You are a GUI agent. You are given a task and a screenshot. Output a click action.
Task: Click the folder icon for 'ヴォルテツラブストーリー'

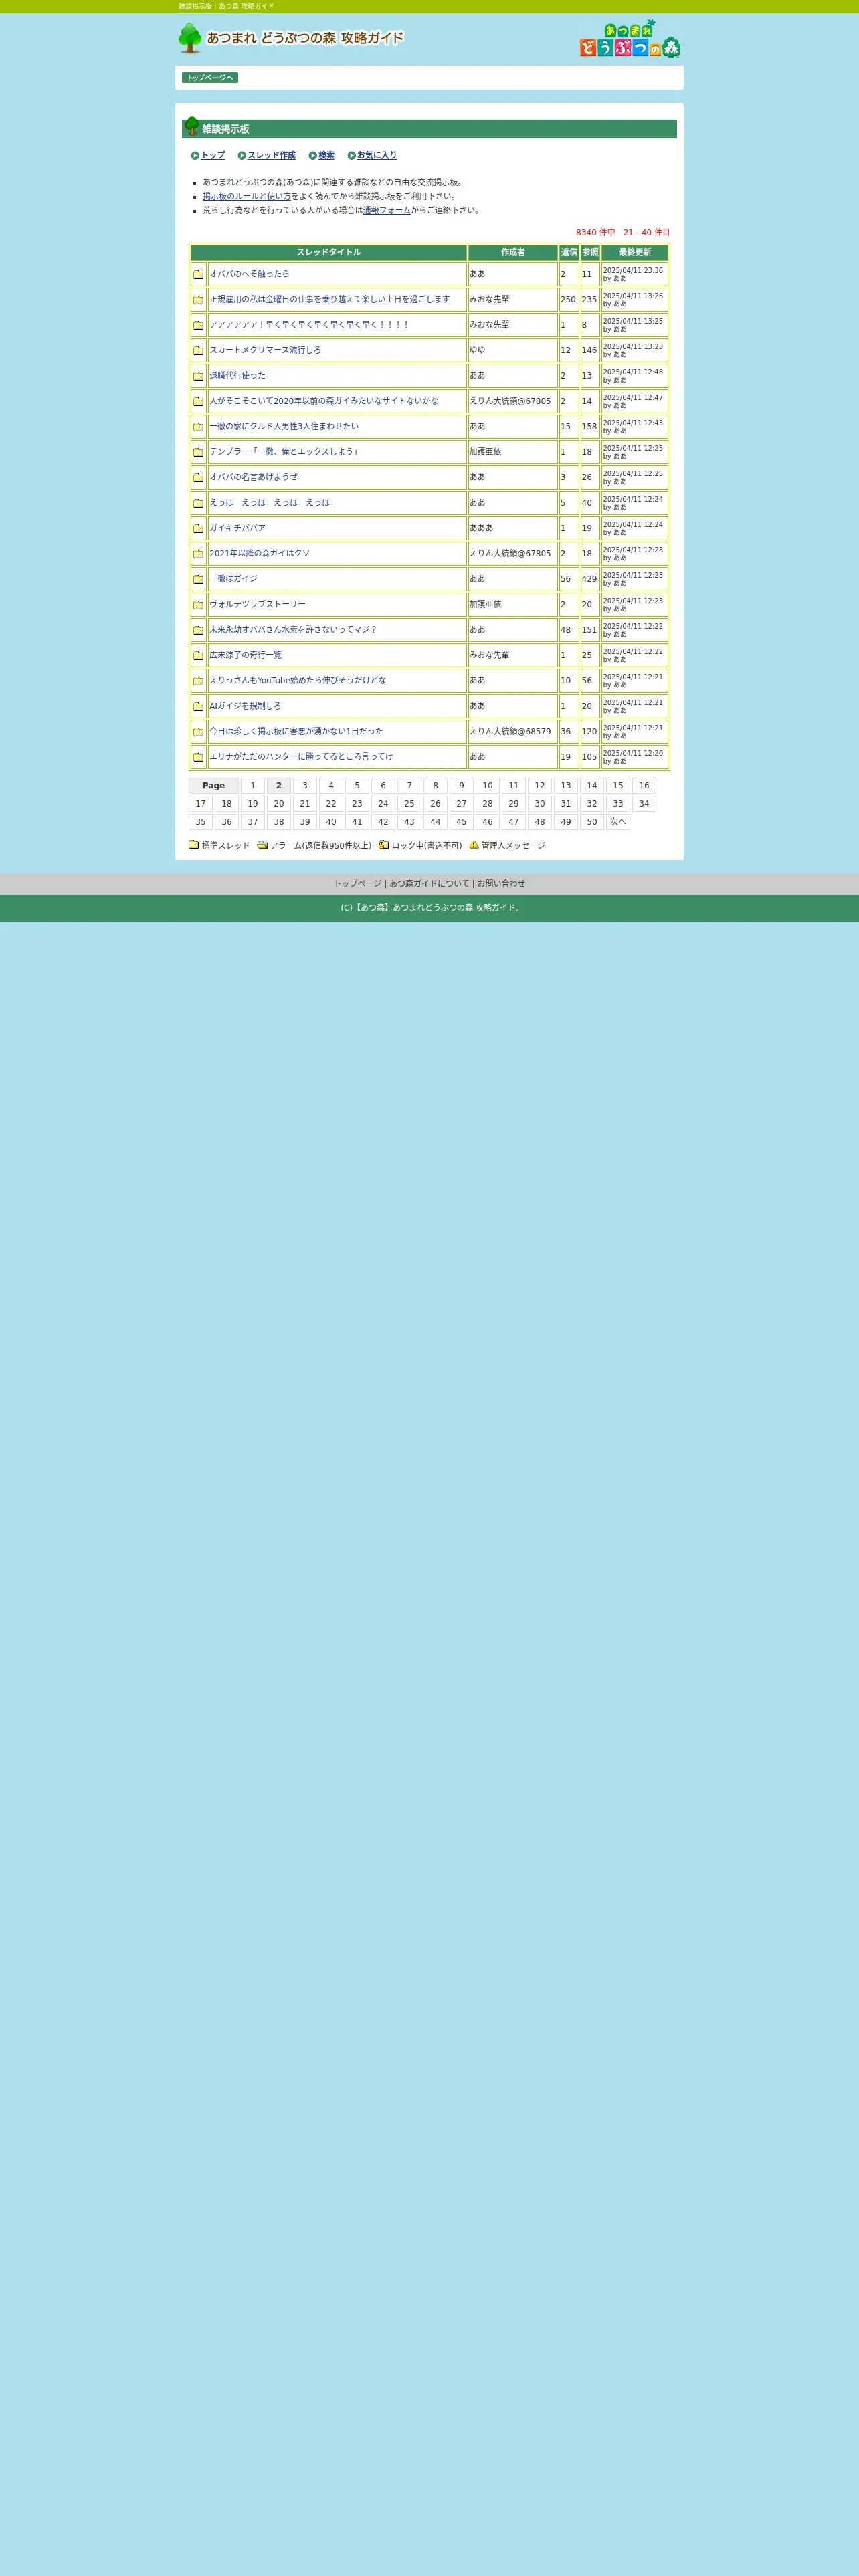(x=198, y=605)
